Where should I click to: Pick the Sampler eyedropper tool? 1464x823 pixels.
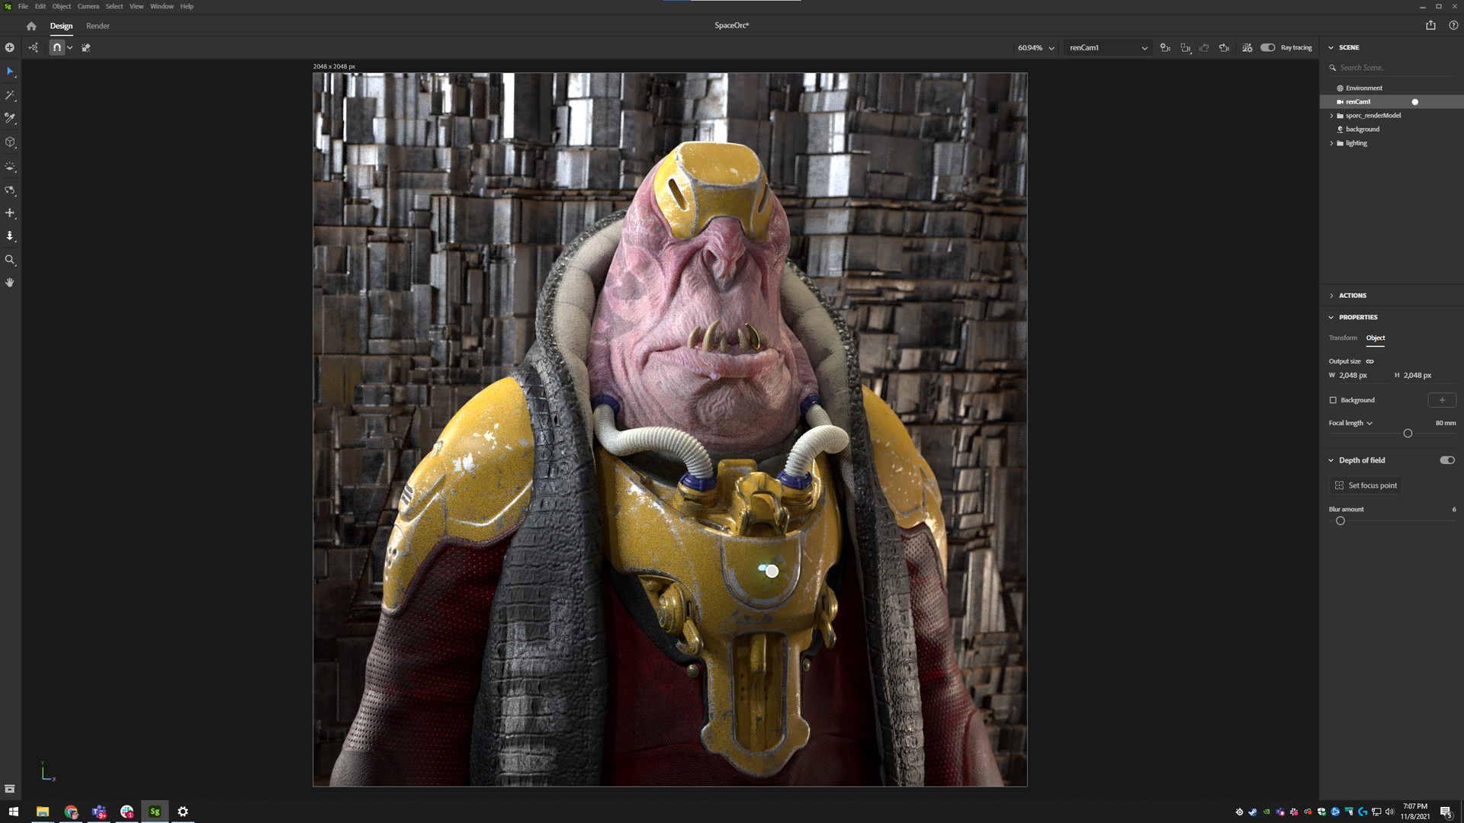10,118
